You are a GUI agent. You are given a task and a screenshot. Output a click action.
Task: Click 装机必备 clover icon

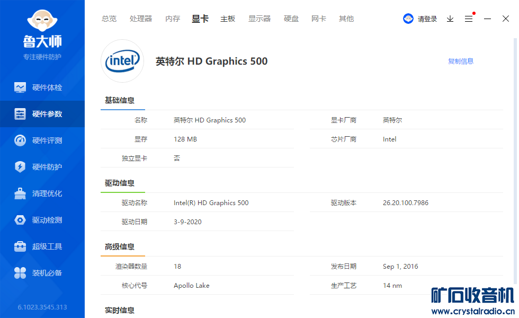(20, 273)
